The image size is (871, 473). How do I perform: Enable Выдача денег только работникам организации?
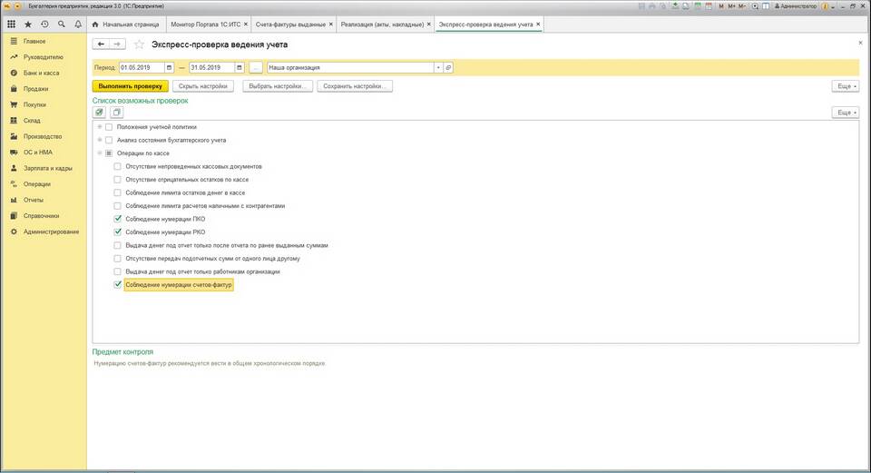click(x=117, y=271)
